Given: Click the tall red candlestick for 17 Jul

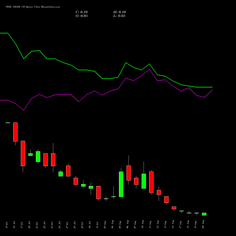Looking at the screenshot, I should pos(23,153).
